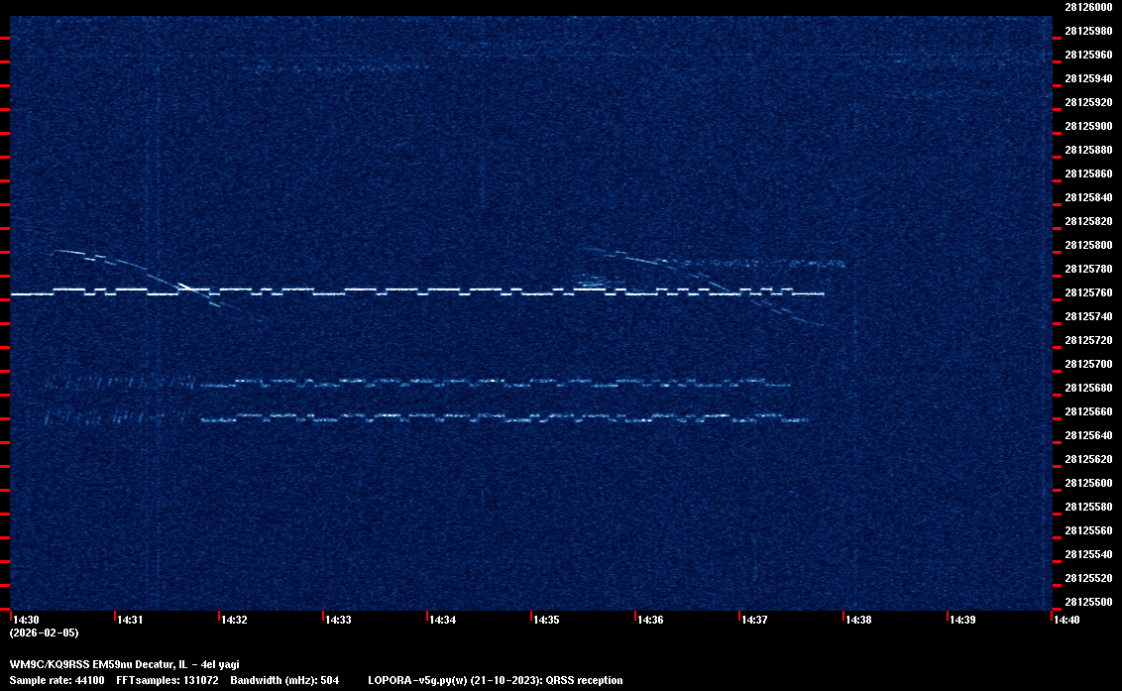The width and height of the screenshot is (1122, 691).
Task: Pick the 14:37 time marker label
Action: (754, 620)
